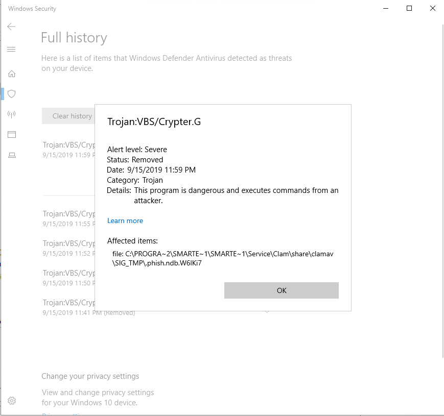Image resolution: width=444 pixels, height=416 pixels.
Task: Select Virus & threat protection shield icon
Action: (x=11, y=94)
